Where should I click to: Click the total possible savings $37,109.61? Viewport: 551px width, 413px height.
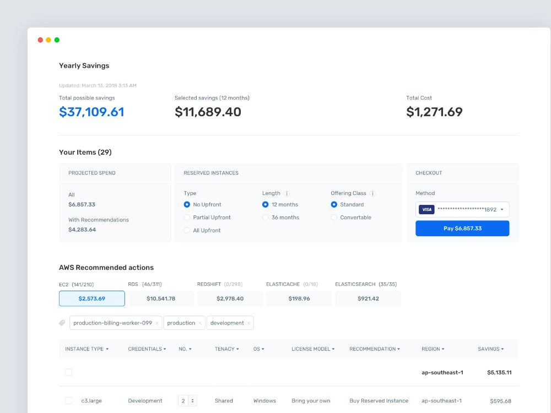point(91,112)
